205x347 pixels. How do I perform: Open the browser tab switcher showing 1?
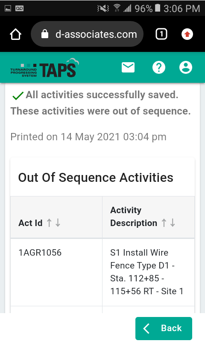point(161,34)
